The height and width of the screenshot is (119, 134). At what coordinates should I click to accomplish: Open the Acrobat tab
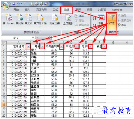[x=117, y=10]
